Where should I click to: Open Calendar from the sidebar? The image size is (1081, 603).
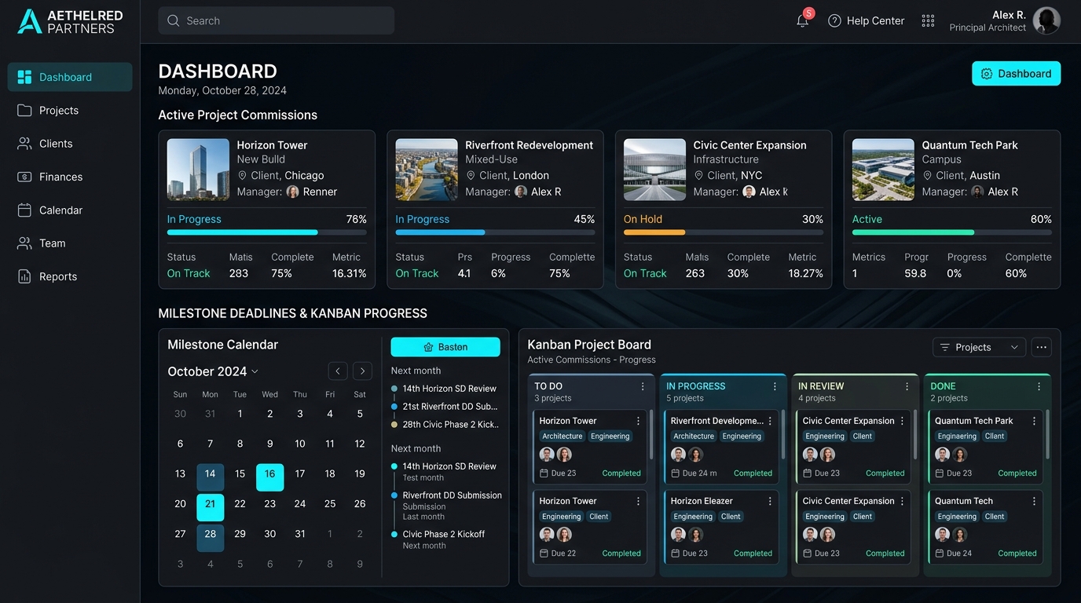[70, 210]
